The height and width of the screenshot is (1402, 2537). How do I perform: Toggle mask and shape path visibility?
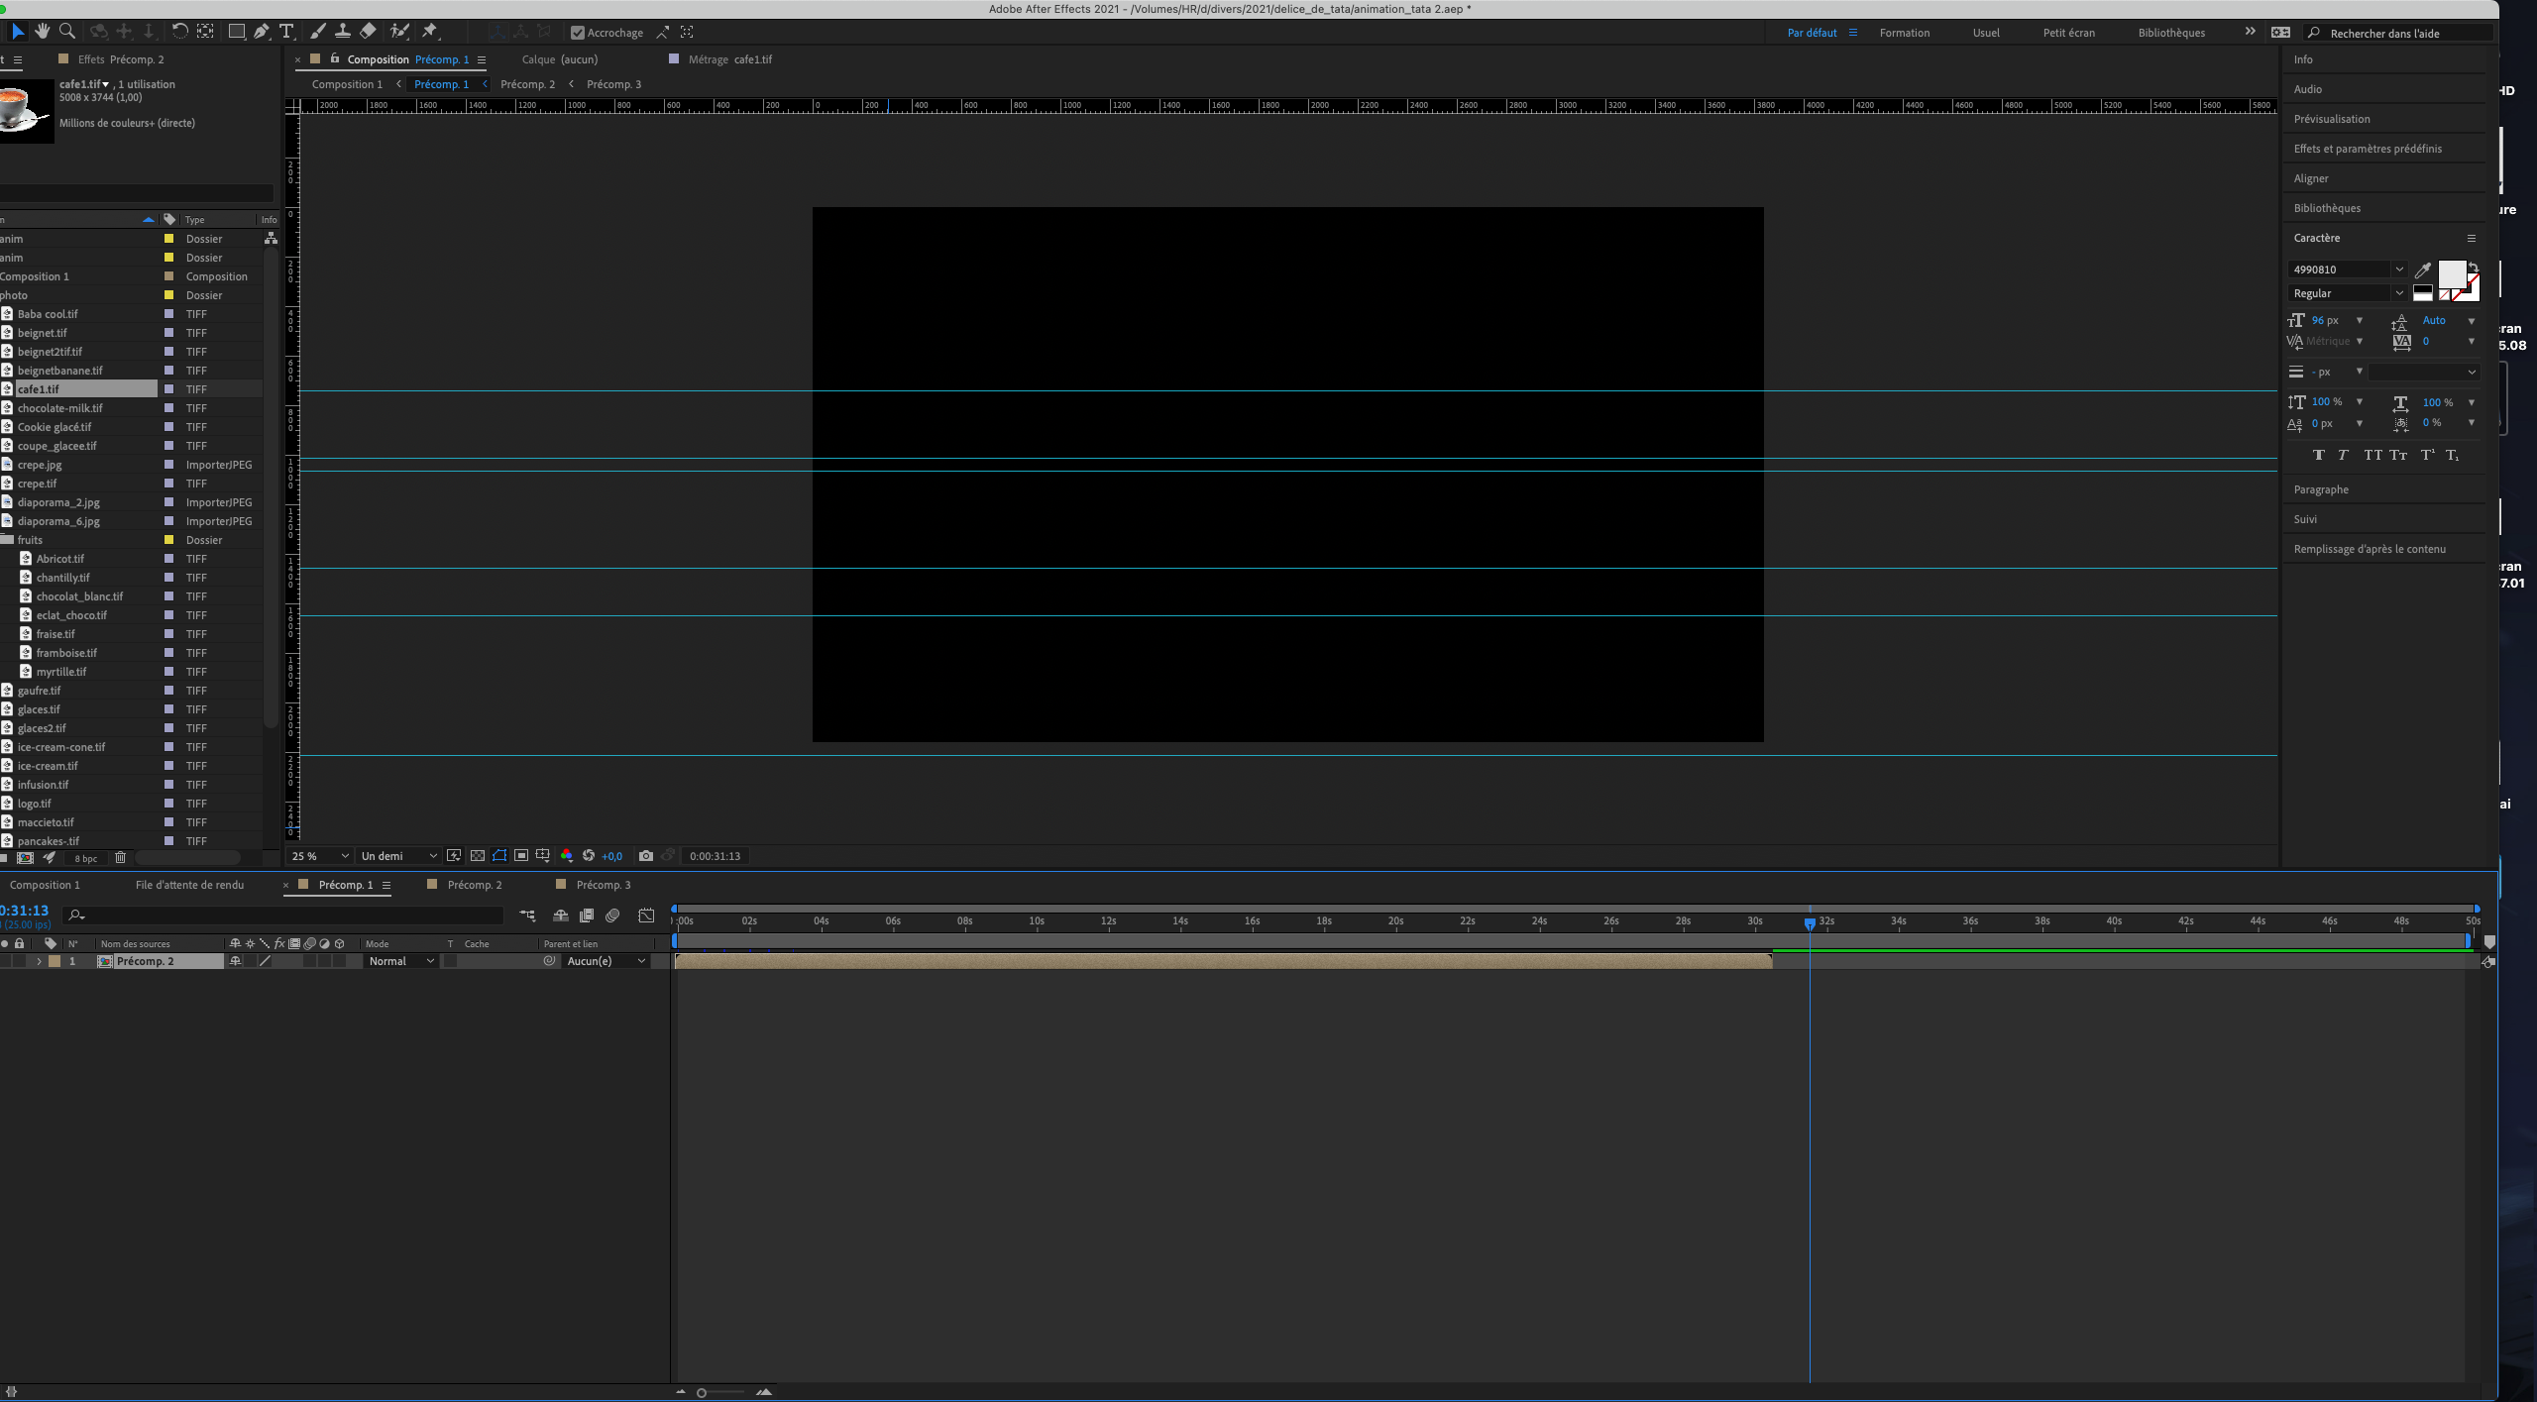pyautogui.click(x=499, y=856)
